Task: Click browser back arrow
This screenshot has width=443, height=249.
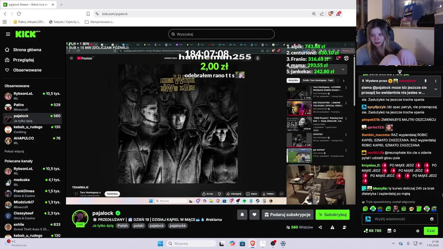Action: click(x=5, y=14)
